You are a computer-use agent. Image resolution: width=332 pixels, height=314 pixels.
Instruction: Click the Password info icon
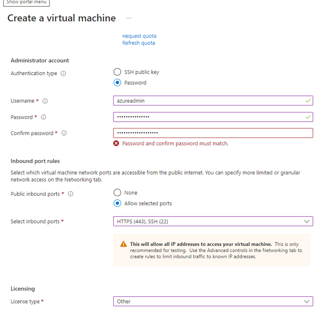[x=43, y=117]
